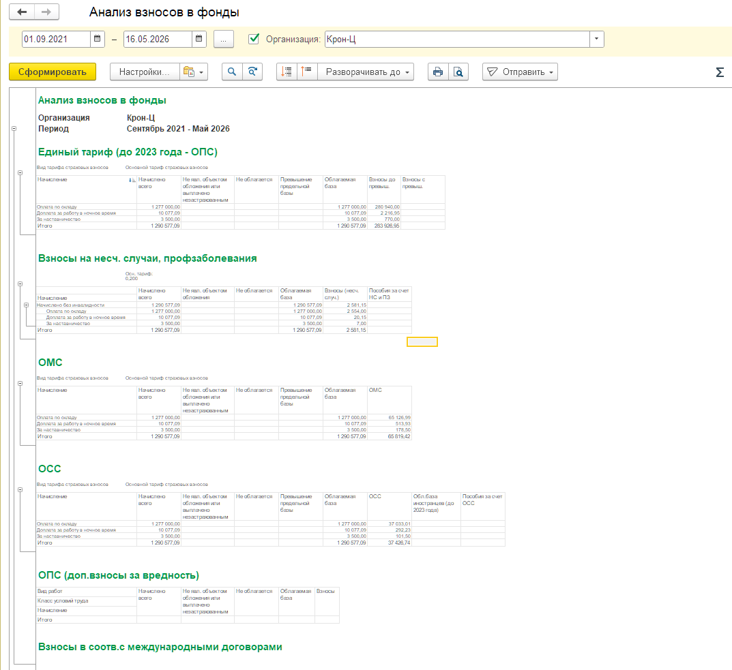Collapse the ОМС section group
This screenshot has height=670, width=732.
click(x=20, y=383)
